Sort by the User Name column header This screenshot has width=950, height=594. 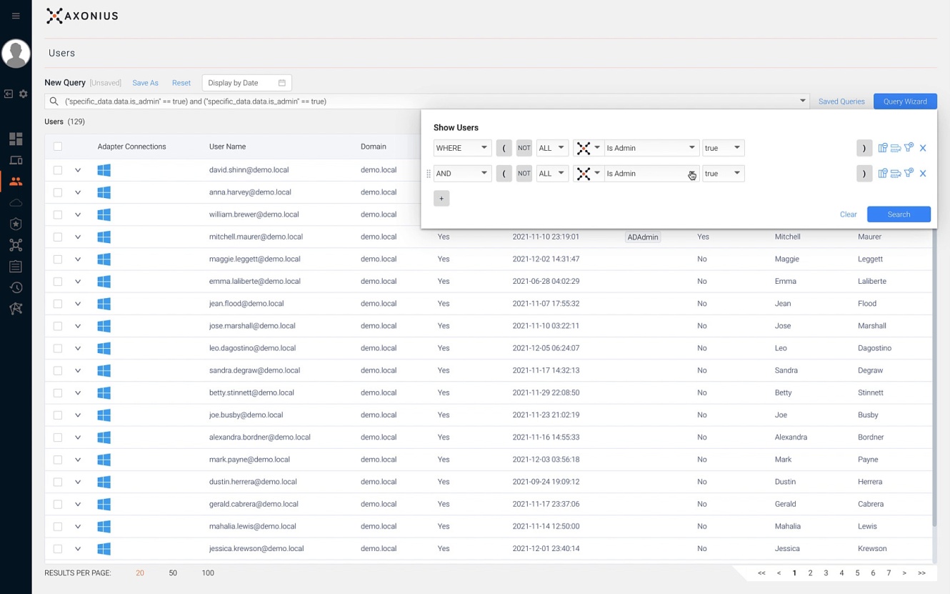227,147
